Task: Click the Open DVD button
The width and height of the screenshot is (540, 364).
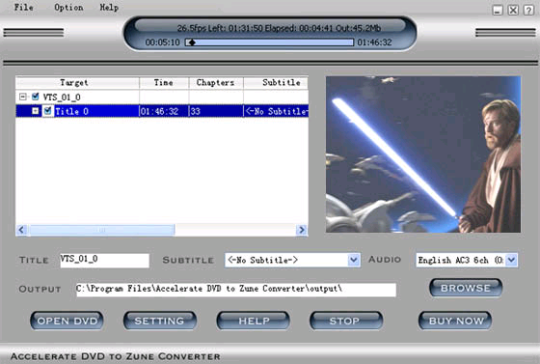Action: coord(67,321)
